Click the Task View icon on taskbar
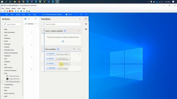177x99 pixels. click(10, 2)
